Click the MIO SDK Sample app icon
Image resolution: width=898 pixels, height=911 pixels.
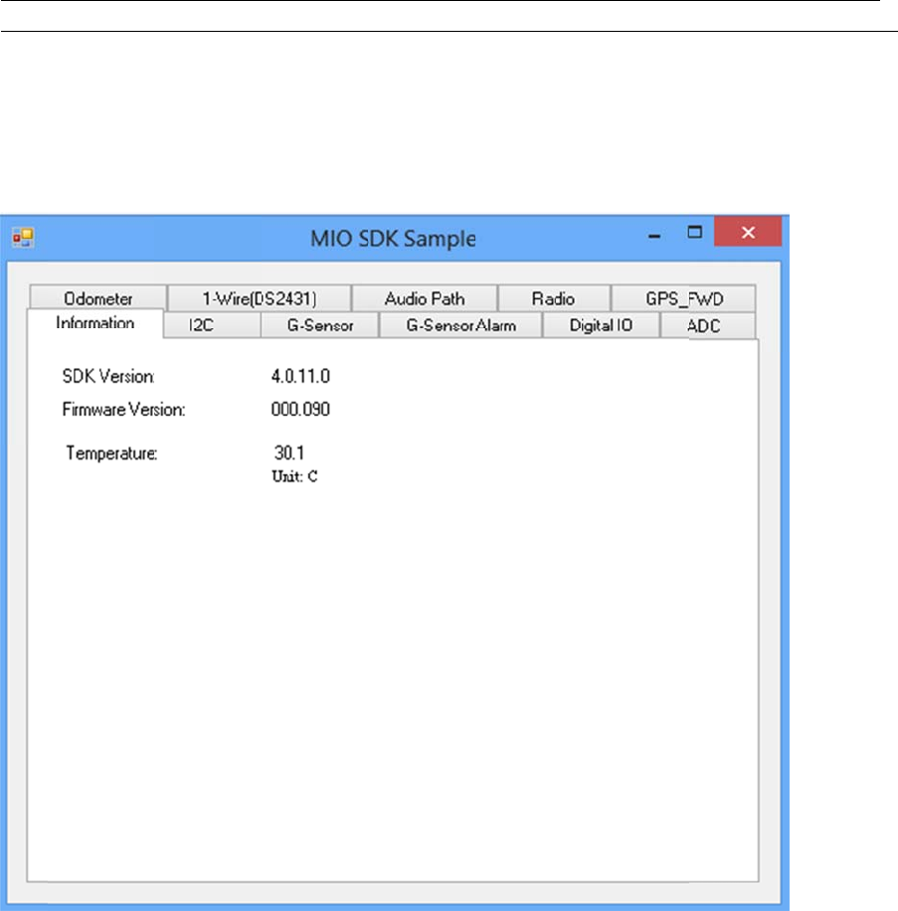point(23,237)
